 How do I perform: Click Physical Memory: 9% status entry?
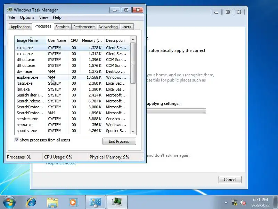tap(109, 157)
